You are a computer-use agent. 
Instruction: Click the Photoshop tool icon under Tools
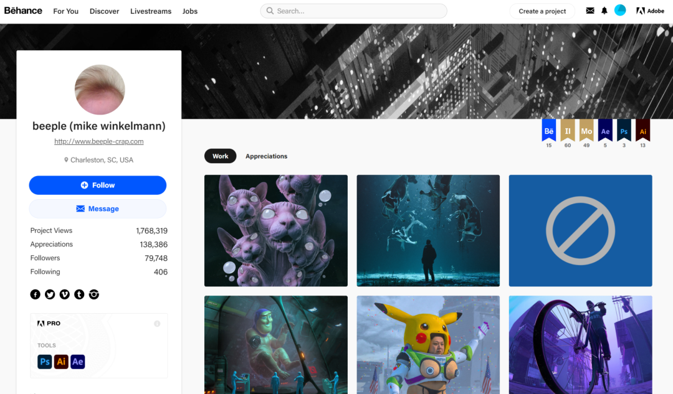point(45,362)
